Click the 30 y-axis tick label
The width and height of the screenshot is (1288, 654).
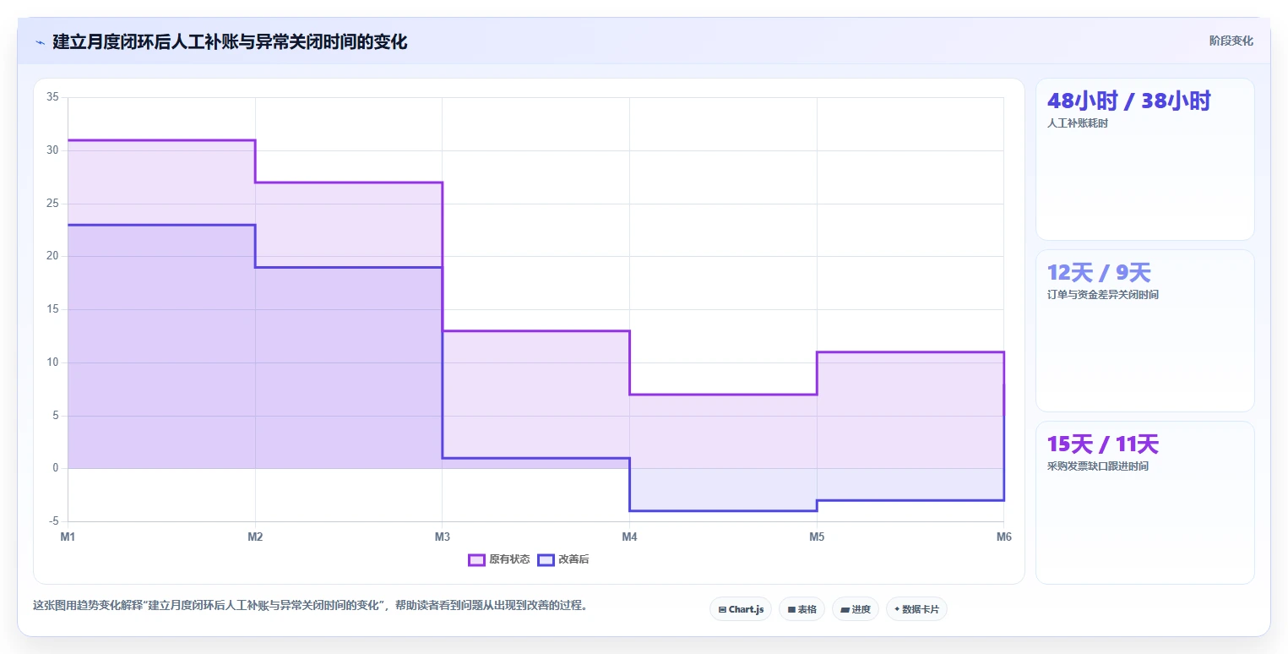pos(52,150)
